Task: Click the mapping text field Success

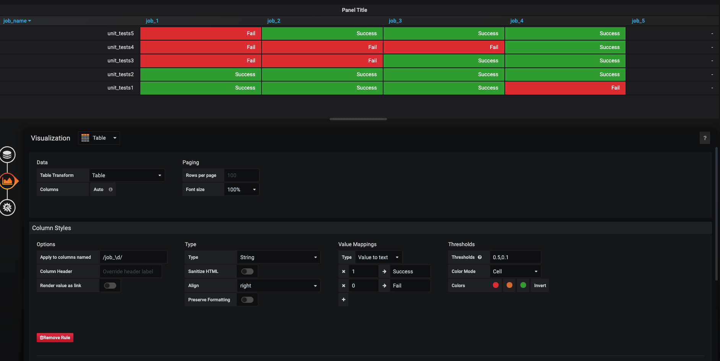Action: [x=410, y=271]
